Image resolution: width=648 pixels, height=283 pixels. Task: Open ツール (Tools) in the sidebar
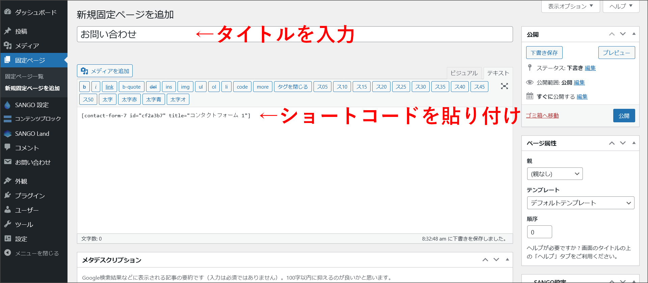(x=24, y=225)
